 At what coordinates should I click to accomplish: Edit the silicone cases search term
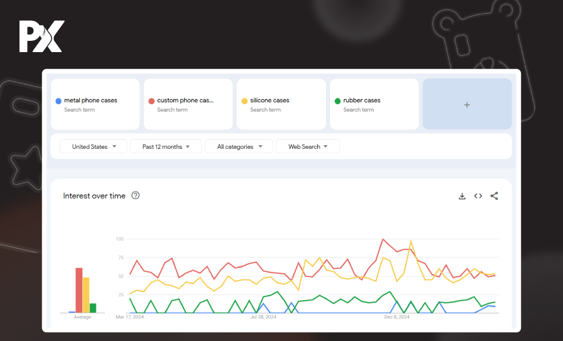(270, 100)
